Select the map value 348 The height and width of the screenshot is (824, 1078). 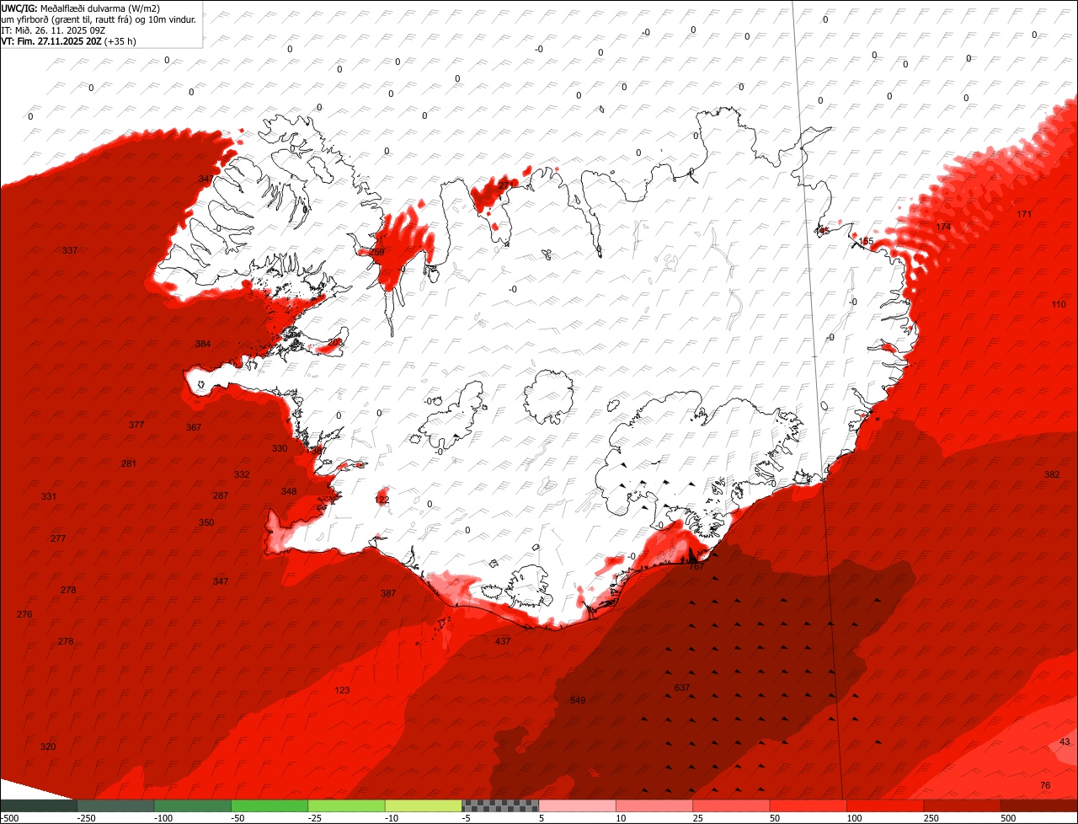[289, 492]
